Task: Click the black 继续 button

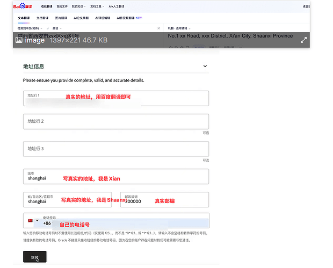Action: pyautogui.click(x=35, y=257)
